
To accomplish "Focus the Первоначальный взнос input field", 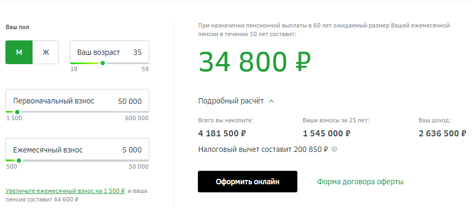I will click(x=77, y=101).
